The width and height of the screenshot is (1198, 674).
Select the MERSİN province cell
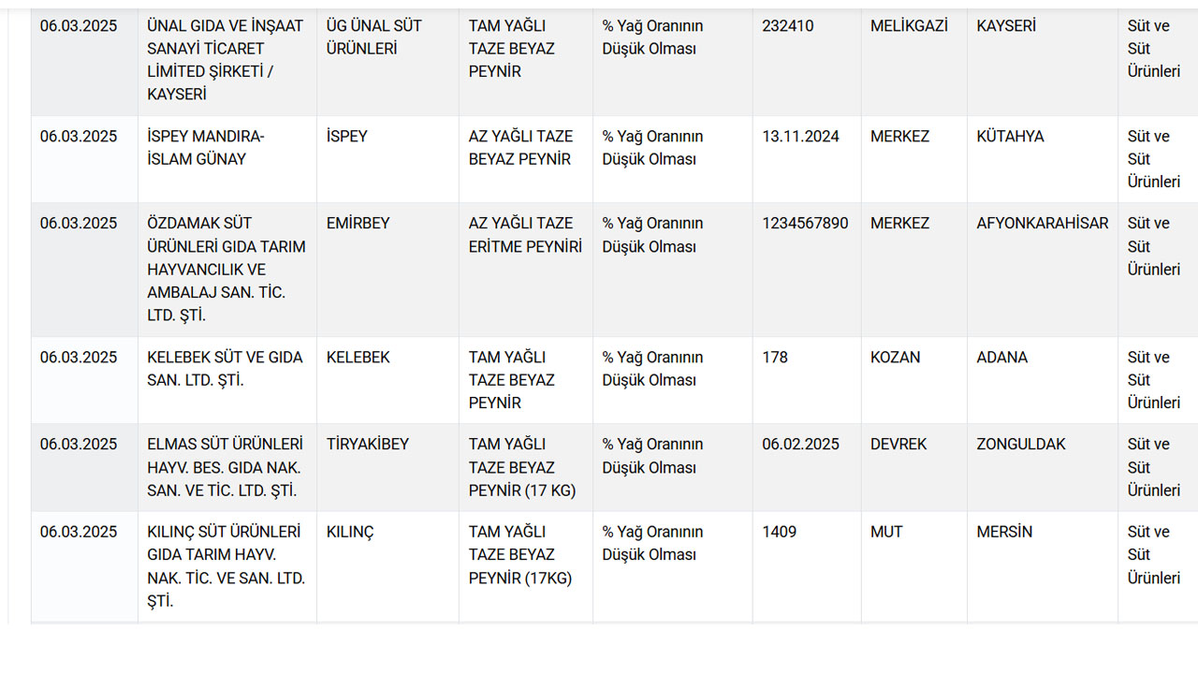tap(1042, 566)
